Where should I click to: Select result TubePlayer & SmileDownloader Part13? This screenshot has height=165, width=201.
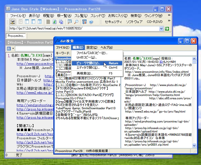[85, 108]
